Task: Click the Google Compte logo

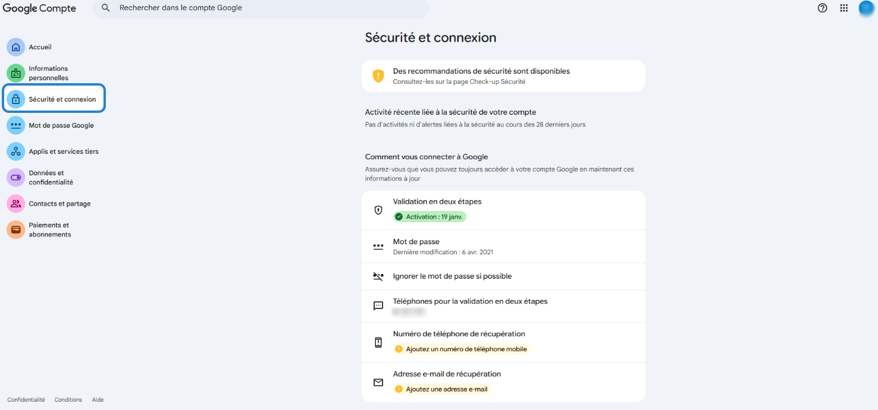Action: click(x=39, y=8)
